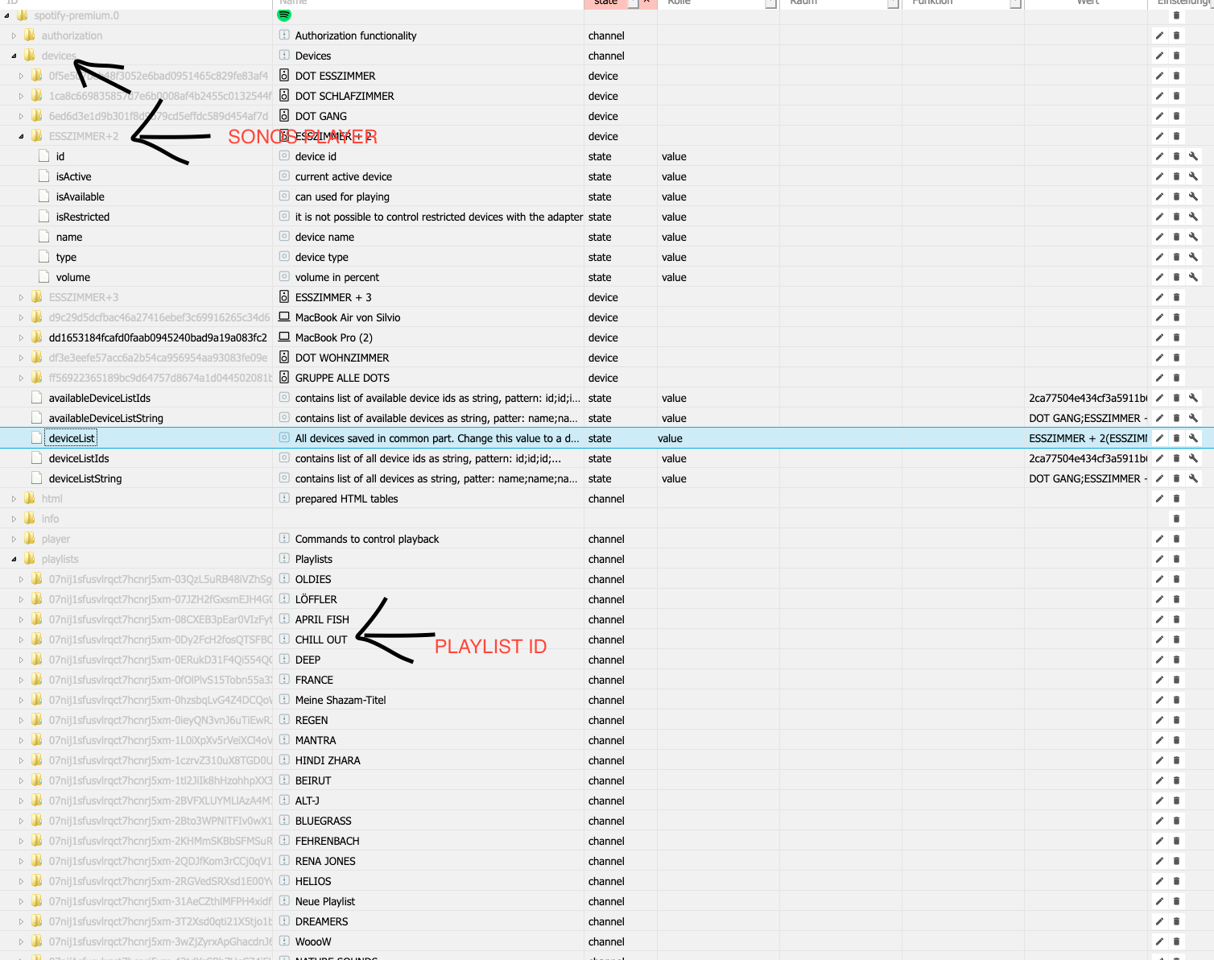Click the Wert value in the deviceList row

click(x=1088, y=438)
